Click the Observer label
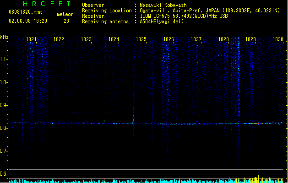Viewport: 288px width, 183px height. click(x=93, y=5)
